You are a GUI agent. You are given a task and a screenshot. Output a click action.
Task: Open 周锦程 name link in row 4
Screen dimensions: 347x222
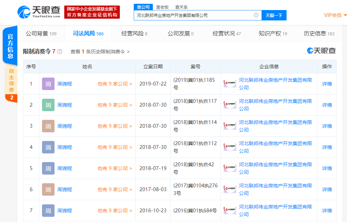pos(65,147)
